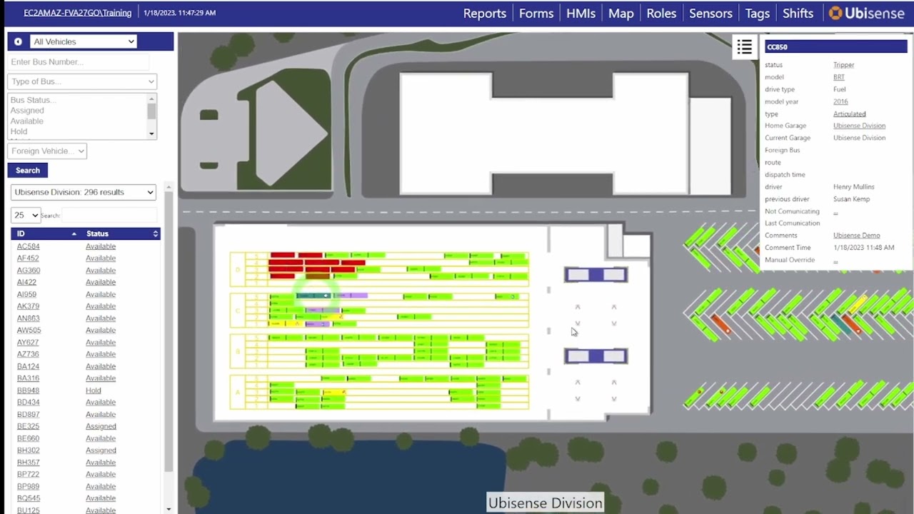914x514 pixels.
Task: Select the purple bus in lane C top row
Action: coord(350,296)
